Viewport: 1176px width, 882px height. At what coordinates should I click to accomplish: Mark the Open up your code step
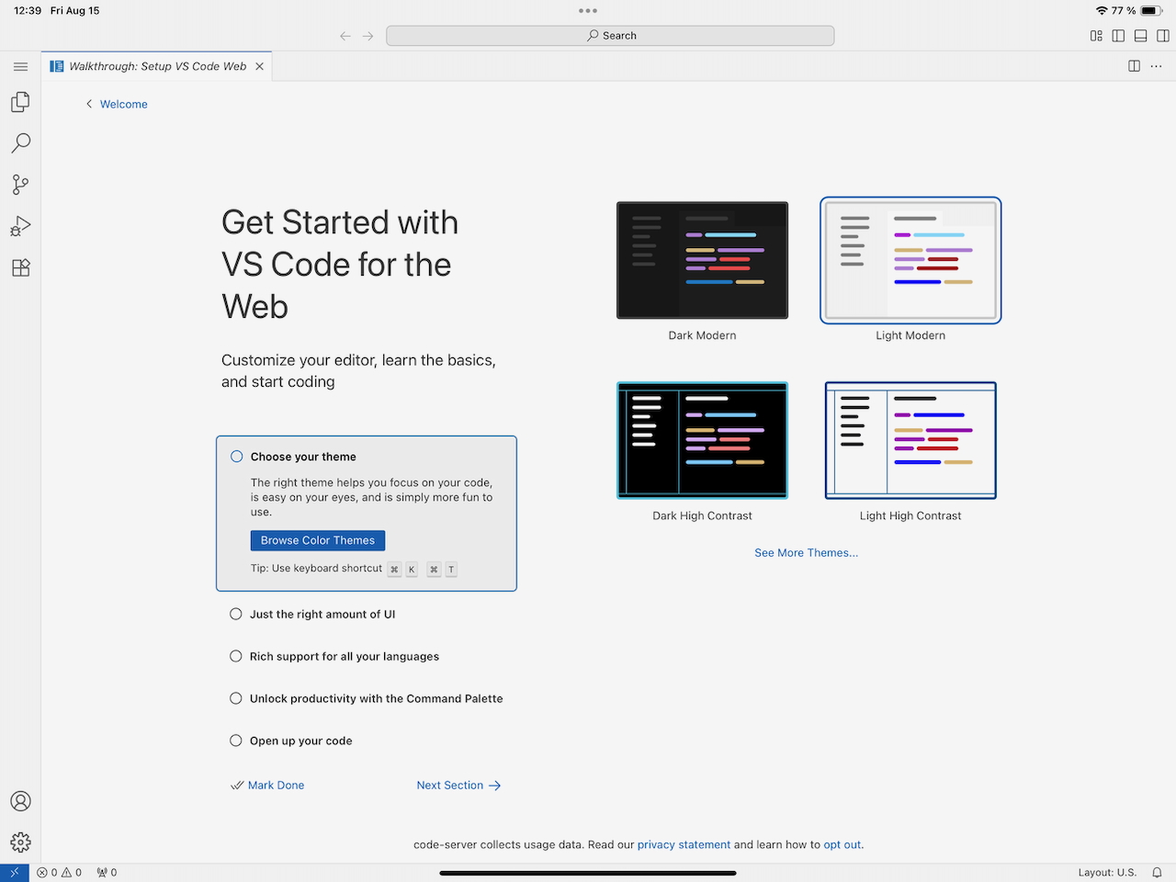(236, 741)
